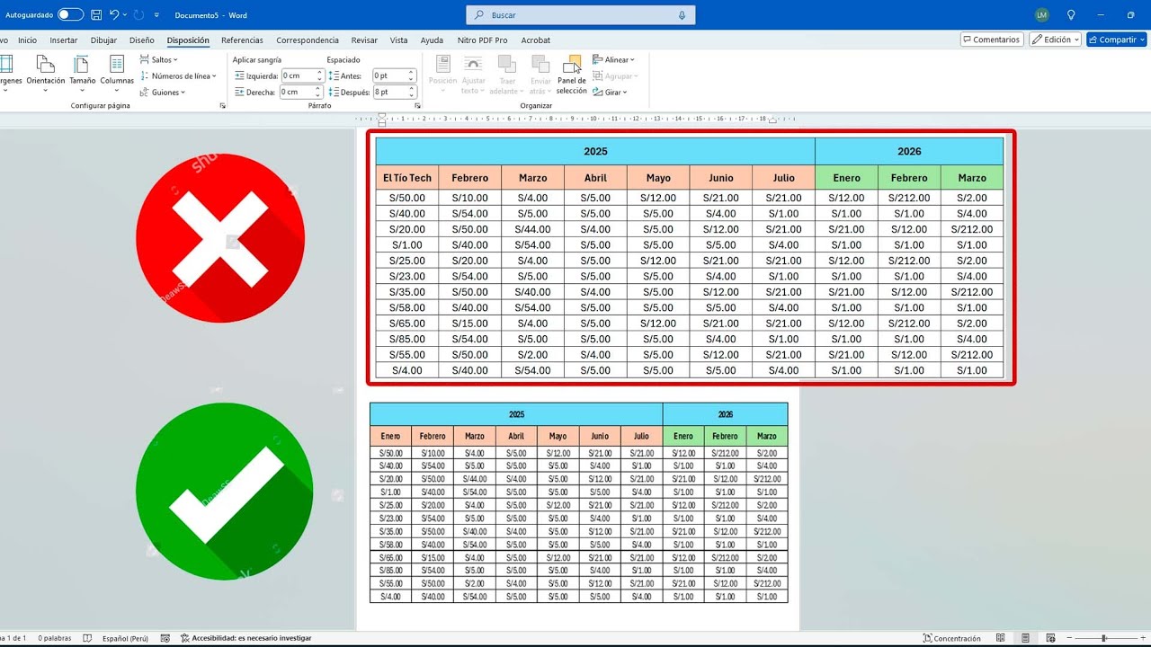Adjust the Después spacing stepper
The image size is (1151, 647).
point(412,93)
